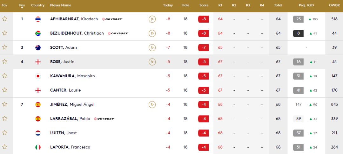Open Joost Luiten's player page

(x=64, y=133)
